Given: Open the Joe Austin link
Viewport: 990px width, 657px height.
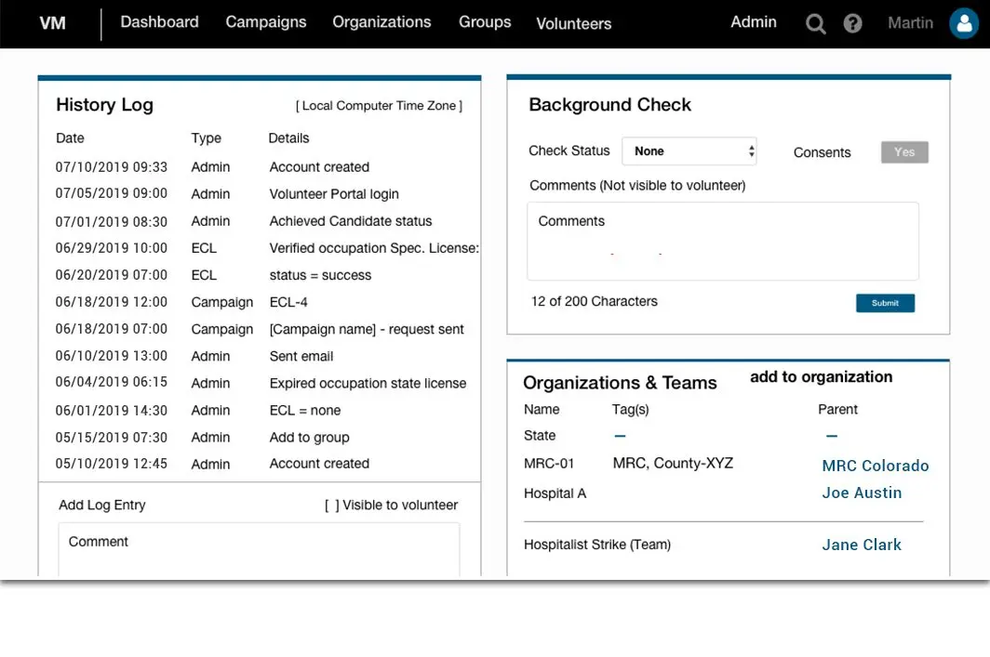Looking at the screenshot, I should point(862,493).
